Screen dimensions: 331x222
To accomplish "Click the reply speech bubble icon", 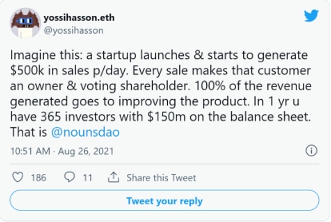I will 70,177.
